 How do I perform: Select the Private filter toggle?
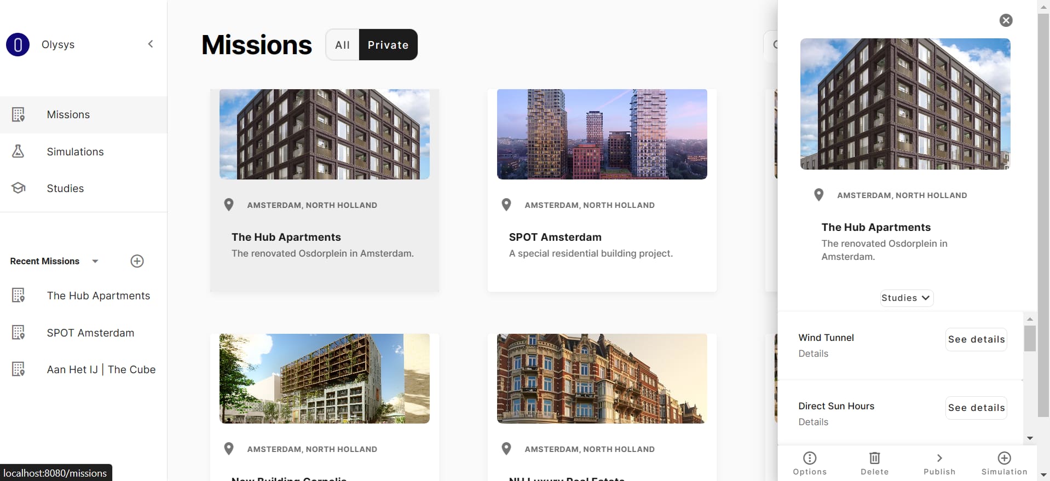pos(388,45)
